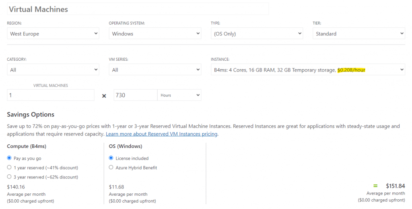Image resolution: width=412 pixels, height=209 pixels.
Task: Open the Instance dropdown showing B4ms
Action: 308,70
